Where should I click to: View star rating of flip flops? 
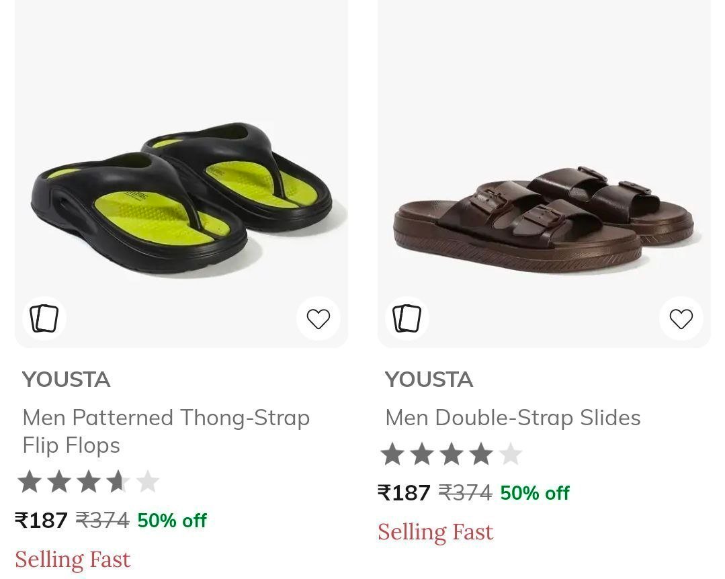pos(88,482)
